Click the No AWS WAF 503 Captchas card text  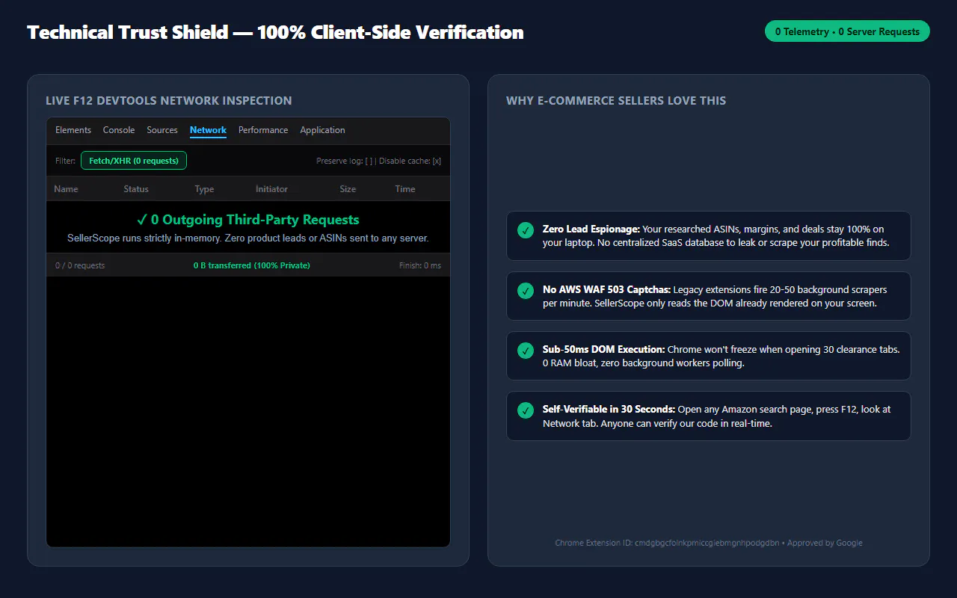[x=716, y=296]
